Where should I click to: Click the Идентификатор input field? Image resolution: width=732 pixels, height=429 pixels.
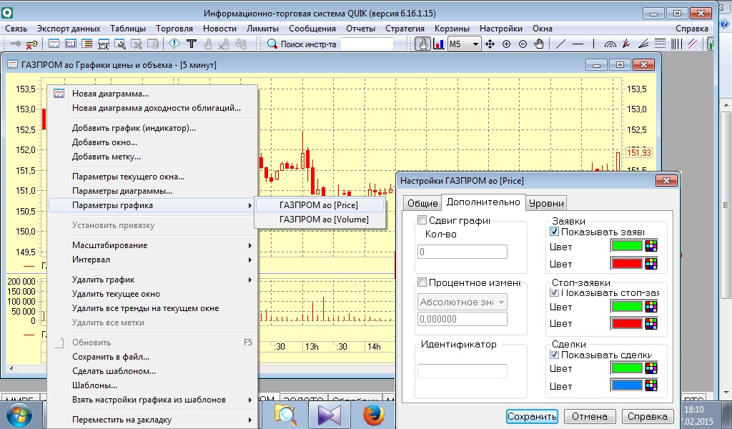point(463,371)
